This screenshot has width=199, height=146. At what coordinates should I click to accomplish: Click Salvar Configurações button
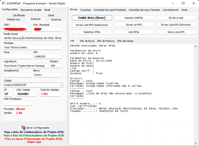pyautogui.click(x=35, y=128)
